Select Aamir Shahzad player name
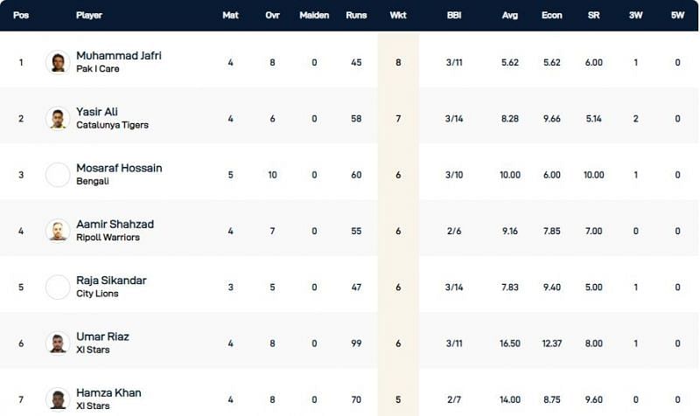 pos(115,224)
